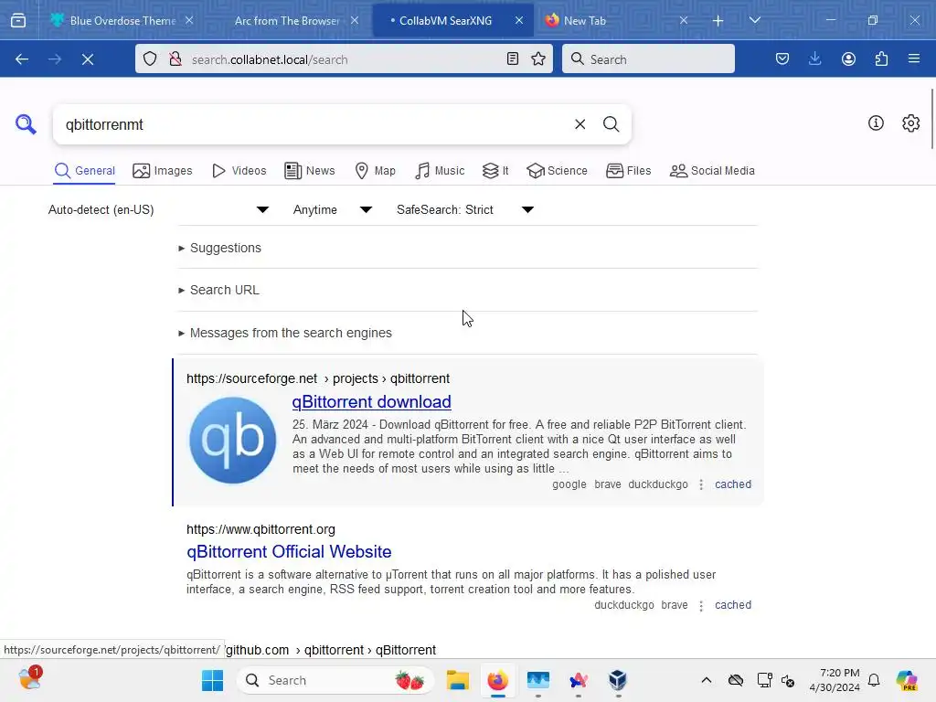The image size is (936, 702).
Task: Open the tracking protection shield icon
Action: pyautogui.click(x=150, y=59)
